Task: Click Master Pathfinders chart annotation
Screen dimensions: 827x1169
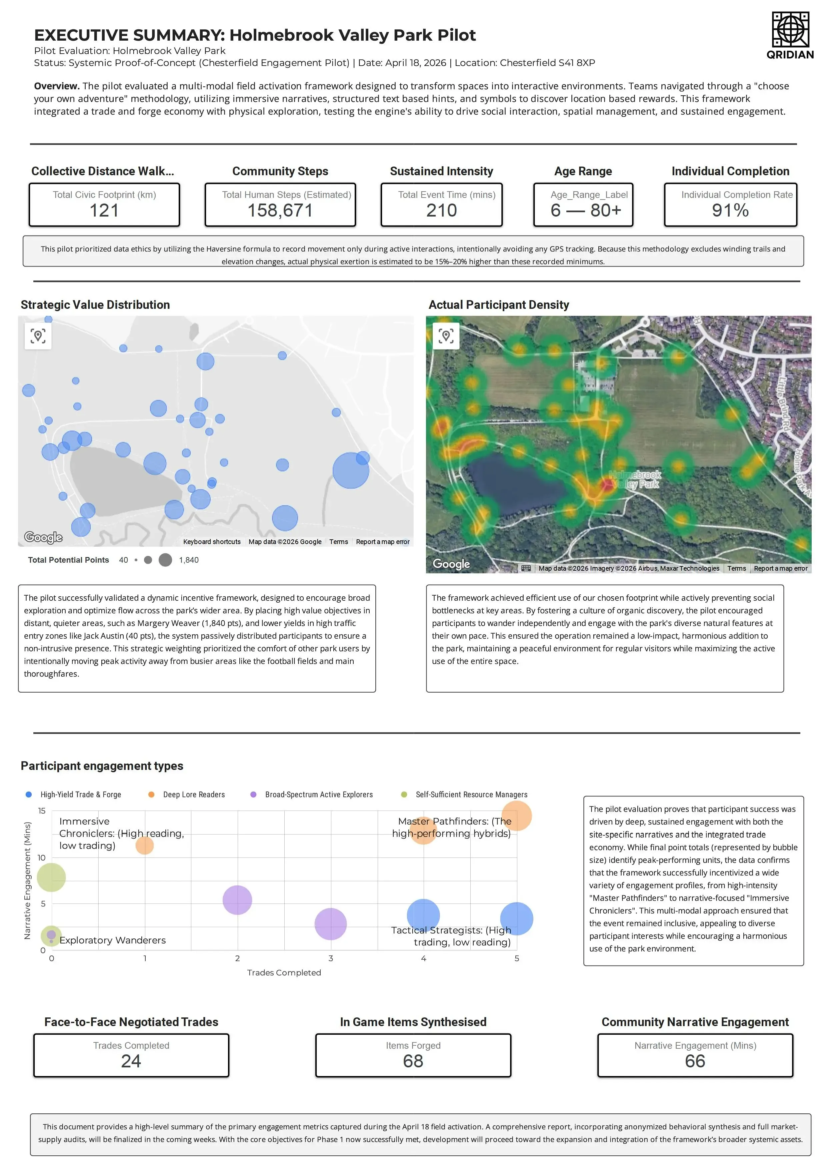Action: (451, 828)
